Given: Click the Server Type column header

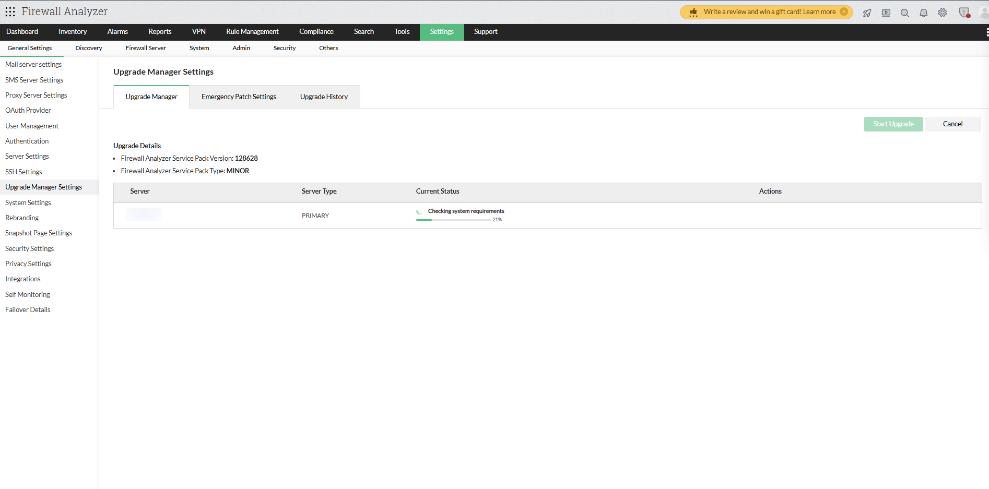Looking at the screenshot, I should (319, 192).
